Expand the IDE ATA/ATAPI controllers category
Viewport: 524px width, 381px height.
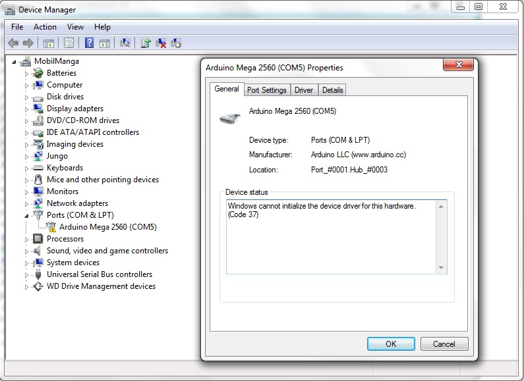pos(27,133)
